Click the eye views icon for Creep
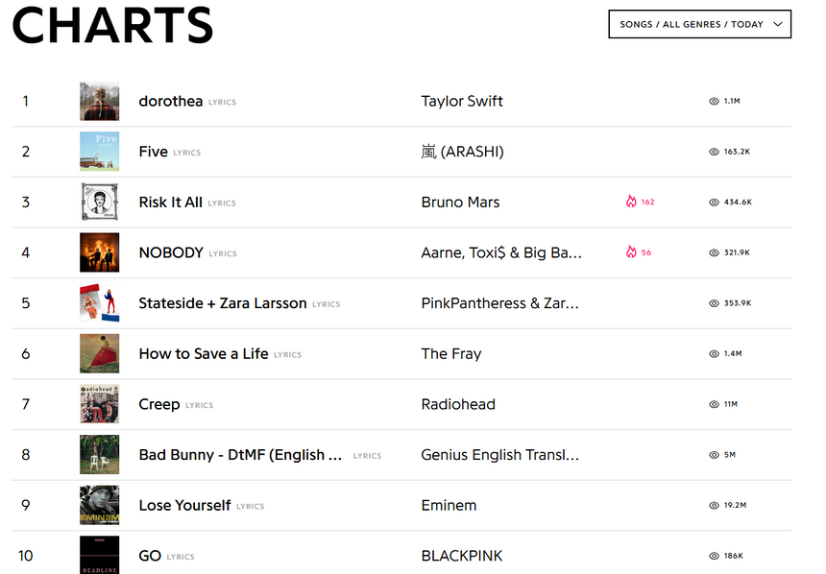The image size is (826, 574). pos(714,404)
